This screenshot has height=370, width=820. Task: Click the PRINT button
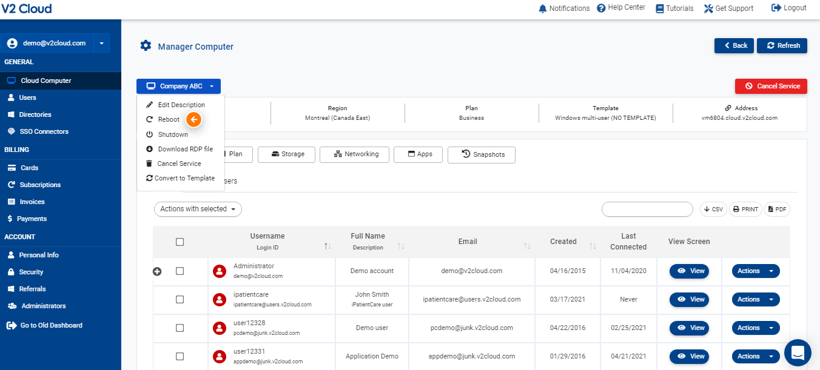tap(745, 209)
